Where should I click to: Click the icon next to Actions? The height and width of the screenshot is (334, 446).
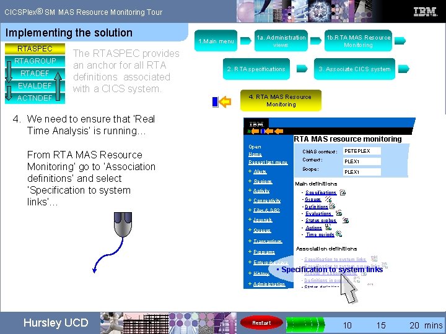[328, 227]
